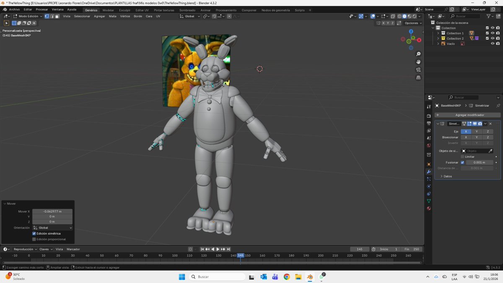Viewport: 503px width, 283px height.
Task: Open the Modo Edición mode dropdown
Action: [28, 16]
